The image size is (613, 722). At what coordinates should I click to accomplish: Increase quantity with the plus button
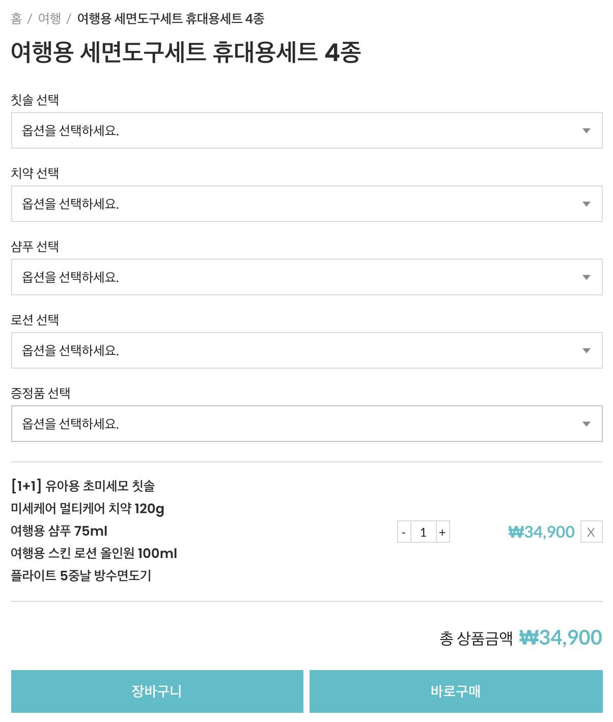[442, 533]
